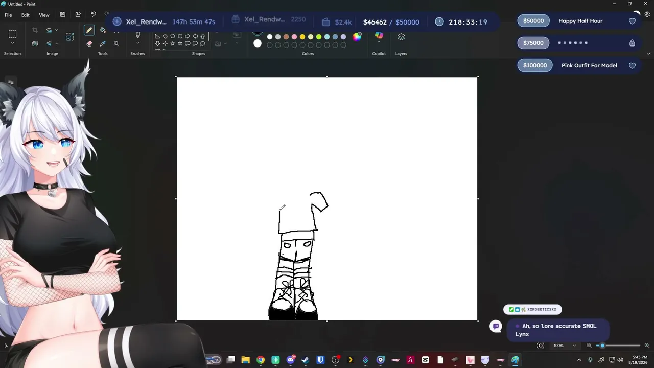Like the Pink Outfit For Model heart
Image resolution: width=654 pixels, height=368 pixels.
[x=632, y=66]
